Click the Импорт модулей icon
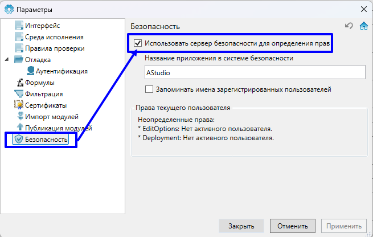 (19, 117)
